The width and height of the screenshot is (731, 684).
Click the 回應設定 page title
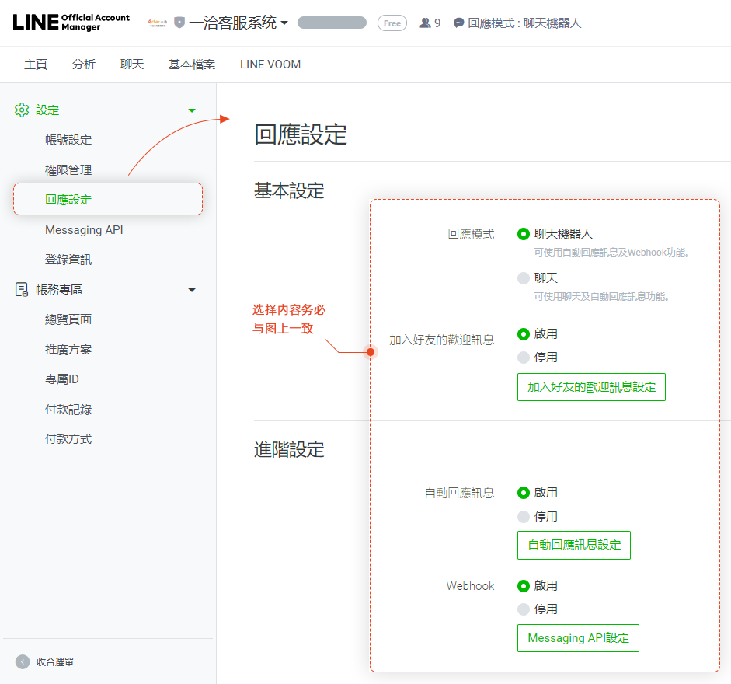[x=301, y=134]
